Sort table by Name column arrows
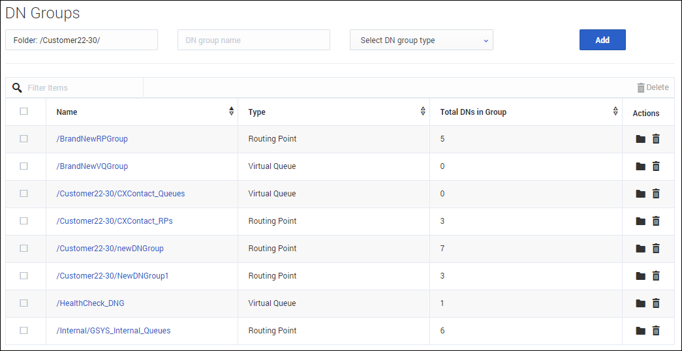The image size is (682, 351). click(x=231, y=112)
